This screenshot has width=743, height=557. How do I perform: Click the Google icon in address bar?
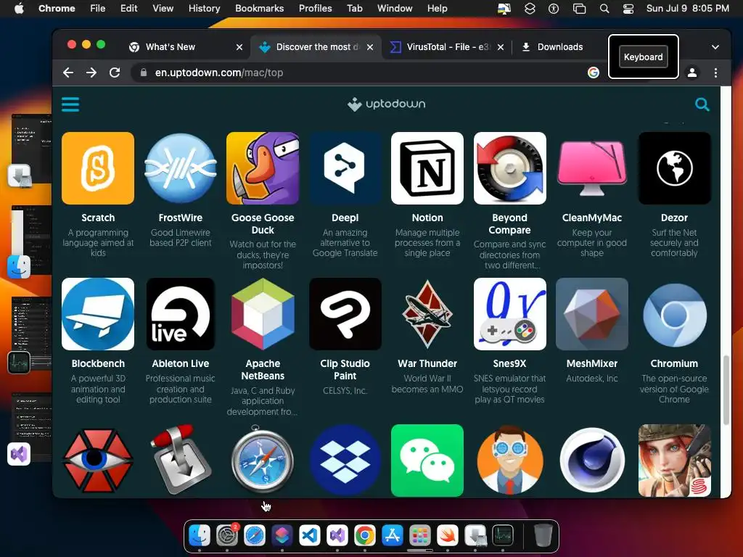click(x=594, y=73)
